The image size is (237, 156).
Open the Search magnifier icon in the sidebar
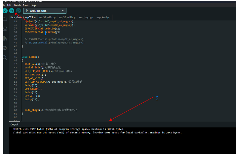point(5,57)
